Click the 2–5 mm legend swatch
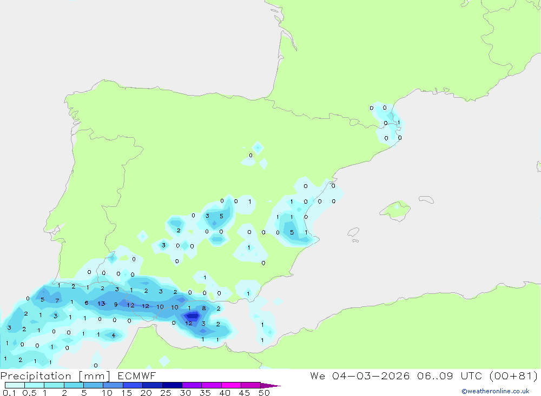 tap(74, 385)
